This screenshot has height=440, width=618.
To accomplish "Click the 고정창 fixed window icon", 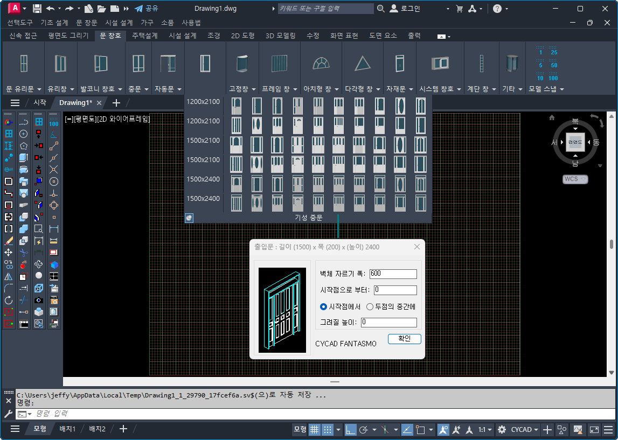I will (242, 63).
